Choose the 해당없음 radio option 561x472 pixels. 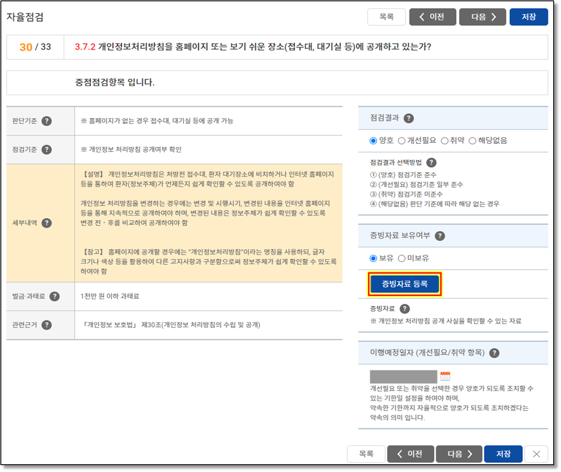(473, 141)
